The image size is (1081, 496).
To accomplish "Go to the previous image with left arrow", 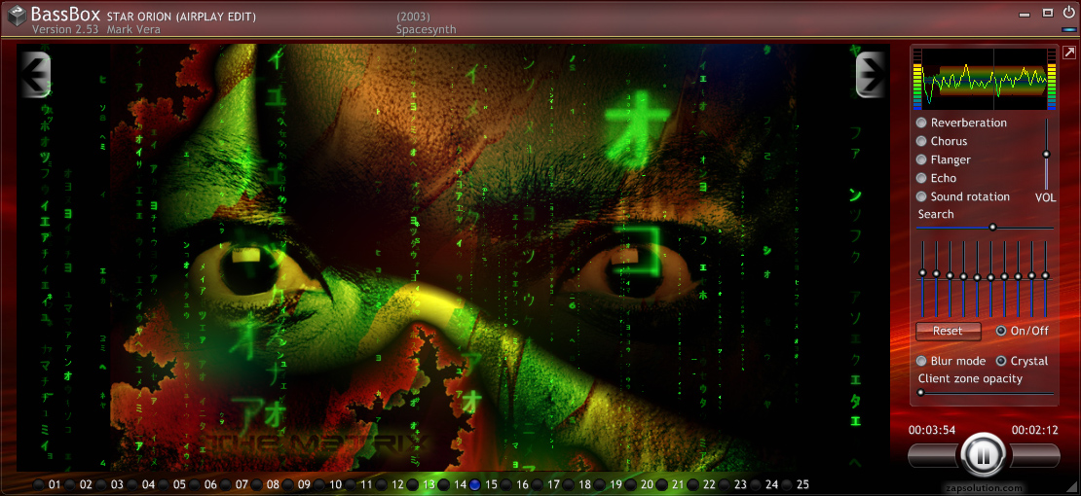I will [x=35, y=74].
